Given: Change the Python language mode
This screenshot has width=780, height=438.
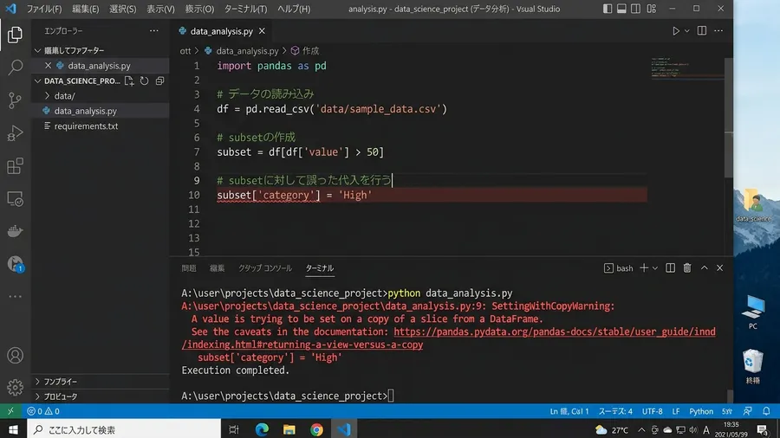Looking at the screenshot, I should pyautogui.click(x=700, y=411).
